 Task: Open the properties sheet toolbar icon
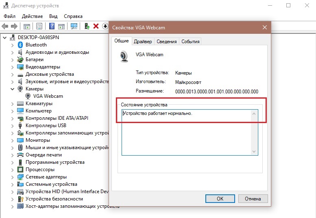(39, 26)
